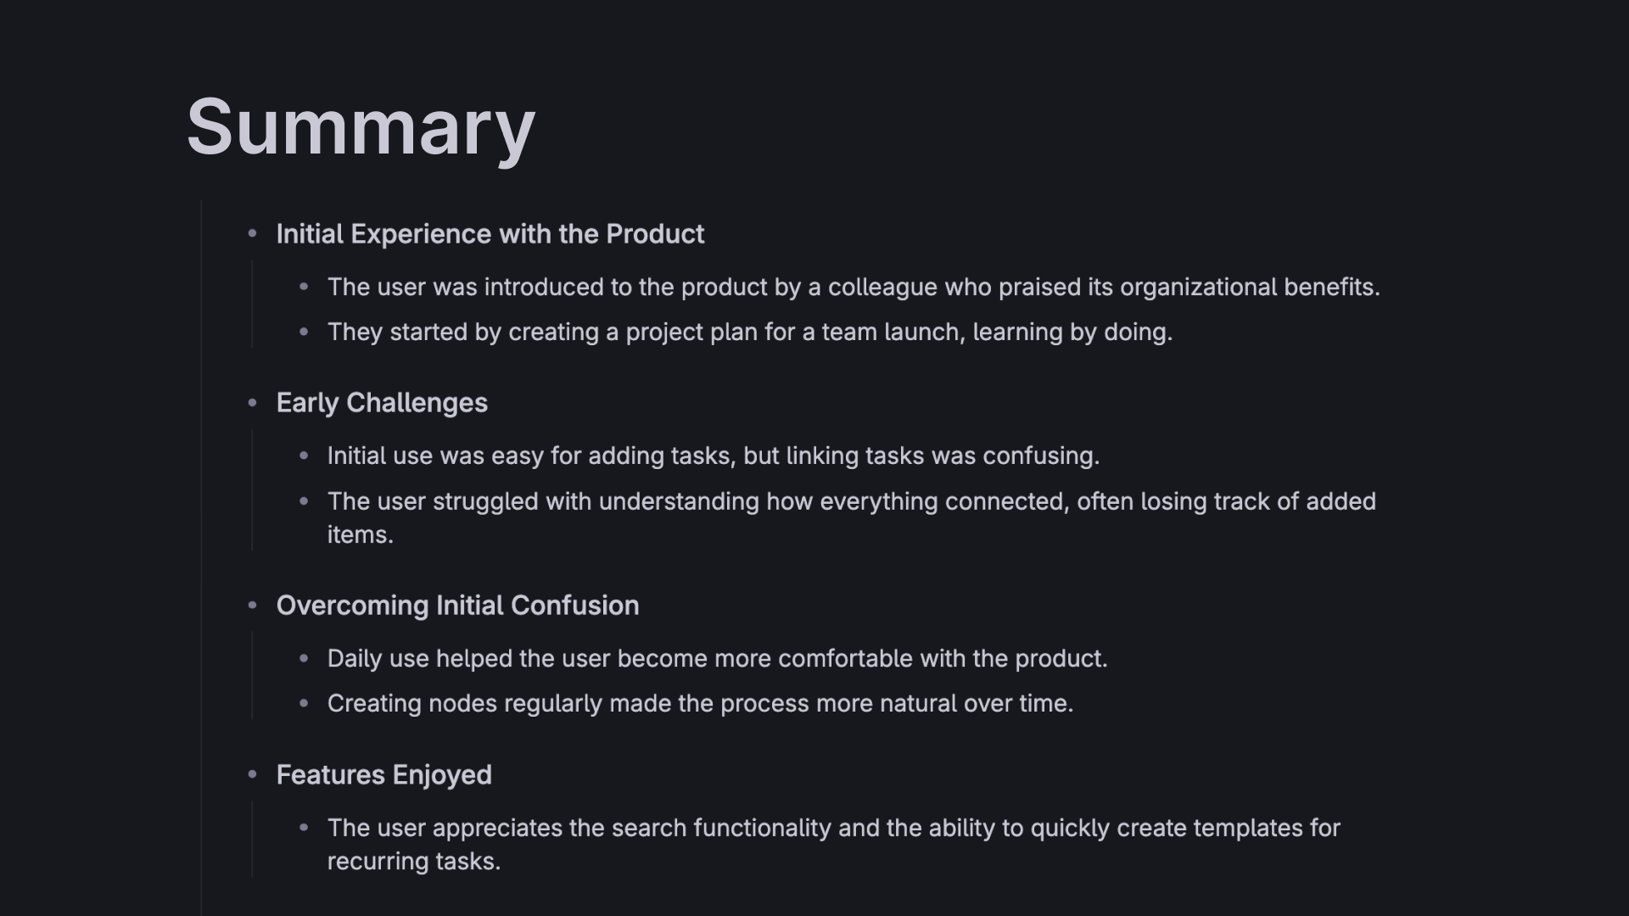The width and height of the screenshot is (1629, 916).
Task: Open the Features Enjoyed node
Action: (x=383, y=774)
